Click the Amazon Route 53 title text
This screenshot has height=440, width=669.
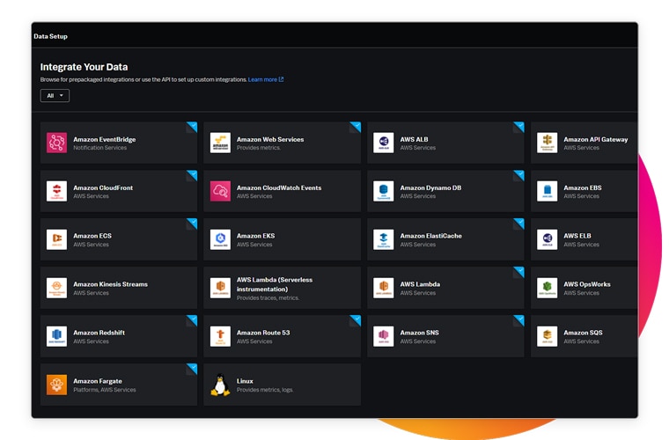pyautogui.click(x=263, y=333)
